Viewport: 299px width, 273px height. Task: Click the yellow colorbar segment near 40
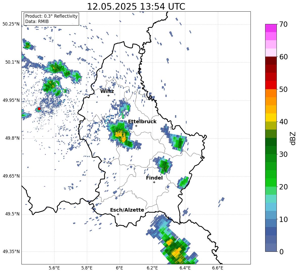click(x=271, y=117)
